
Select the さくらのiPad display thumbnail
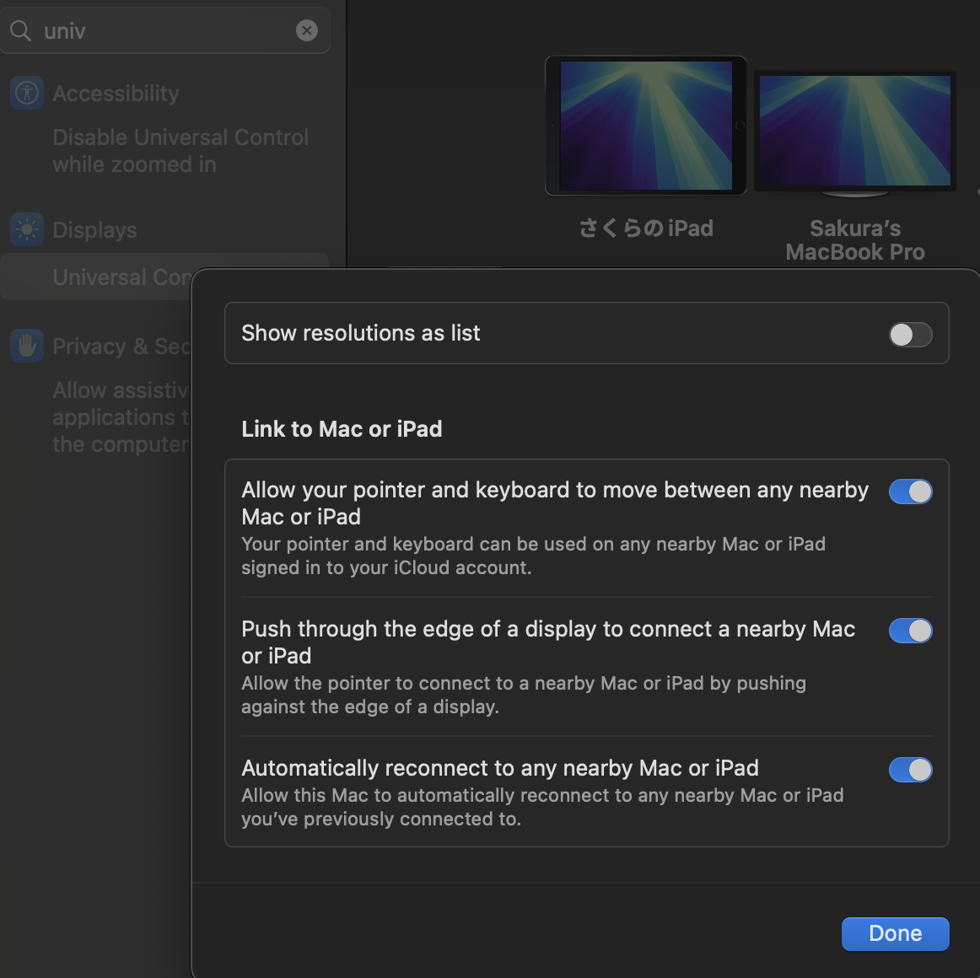pyautogui.click(x=646, y=126)
